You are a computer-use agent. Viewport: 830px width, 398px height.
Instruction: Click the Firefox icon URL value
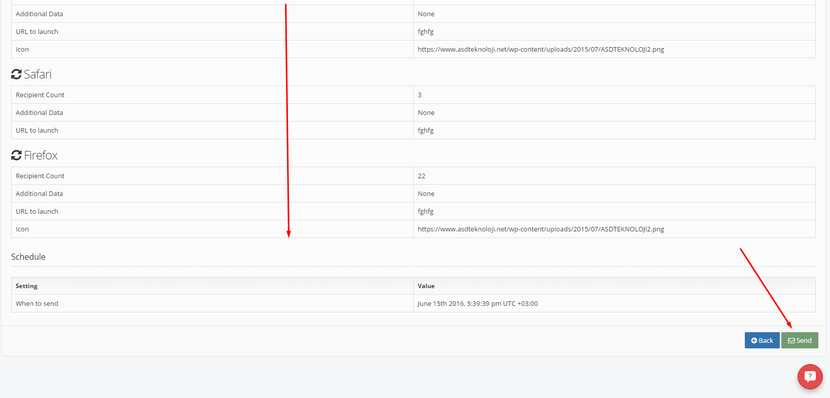[x=541, y=229]
